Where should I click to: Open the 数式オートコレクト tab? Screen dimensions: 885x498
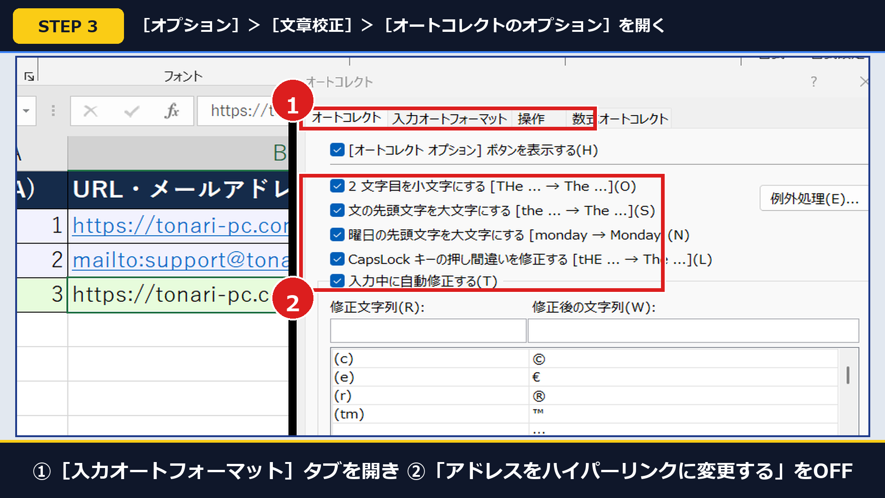coord(619,119)
